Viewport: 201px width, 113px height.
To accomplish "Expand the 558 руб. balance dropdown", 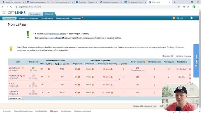I will [185, 18].
